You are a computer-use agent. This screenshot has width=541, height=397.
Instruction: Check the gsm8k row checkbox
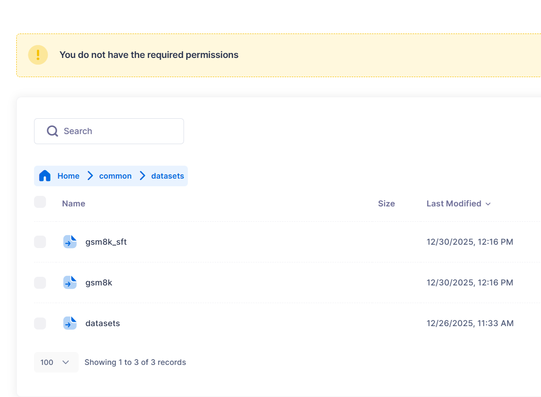(40, 283)
